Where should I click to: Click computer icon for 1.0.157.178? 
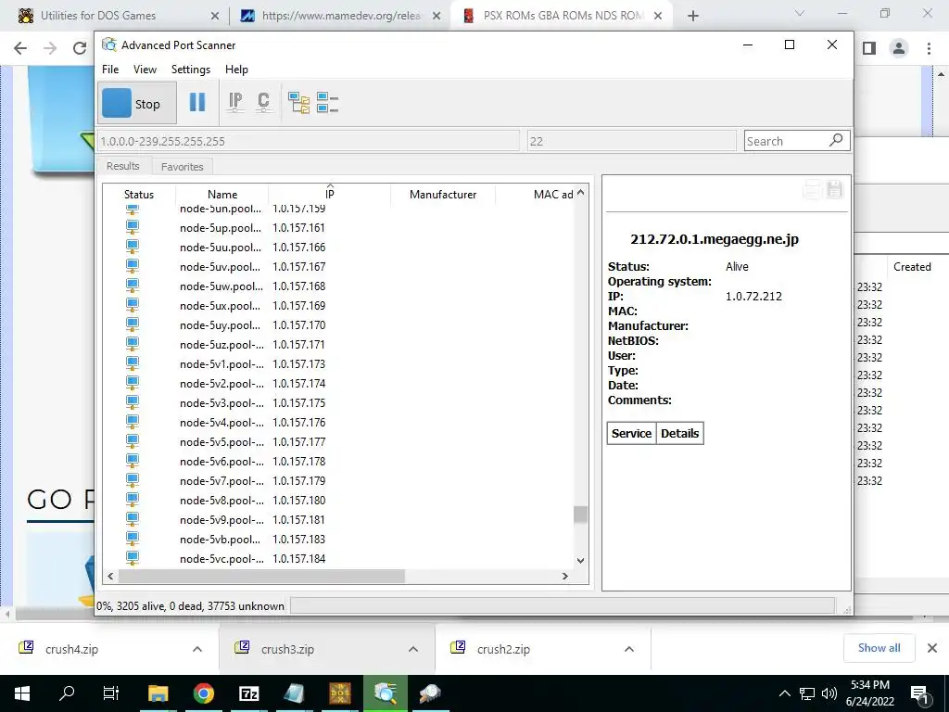133,461
